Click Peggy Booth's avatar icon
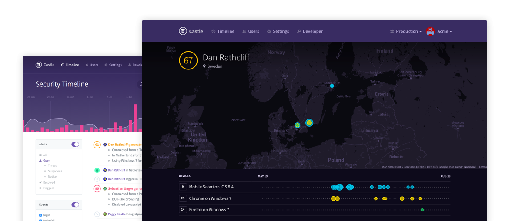 [x=105, y=214]
